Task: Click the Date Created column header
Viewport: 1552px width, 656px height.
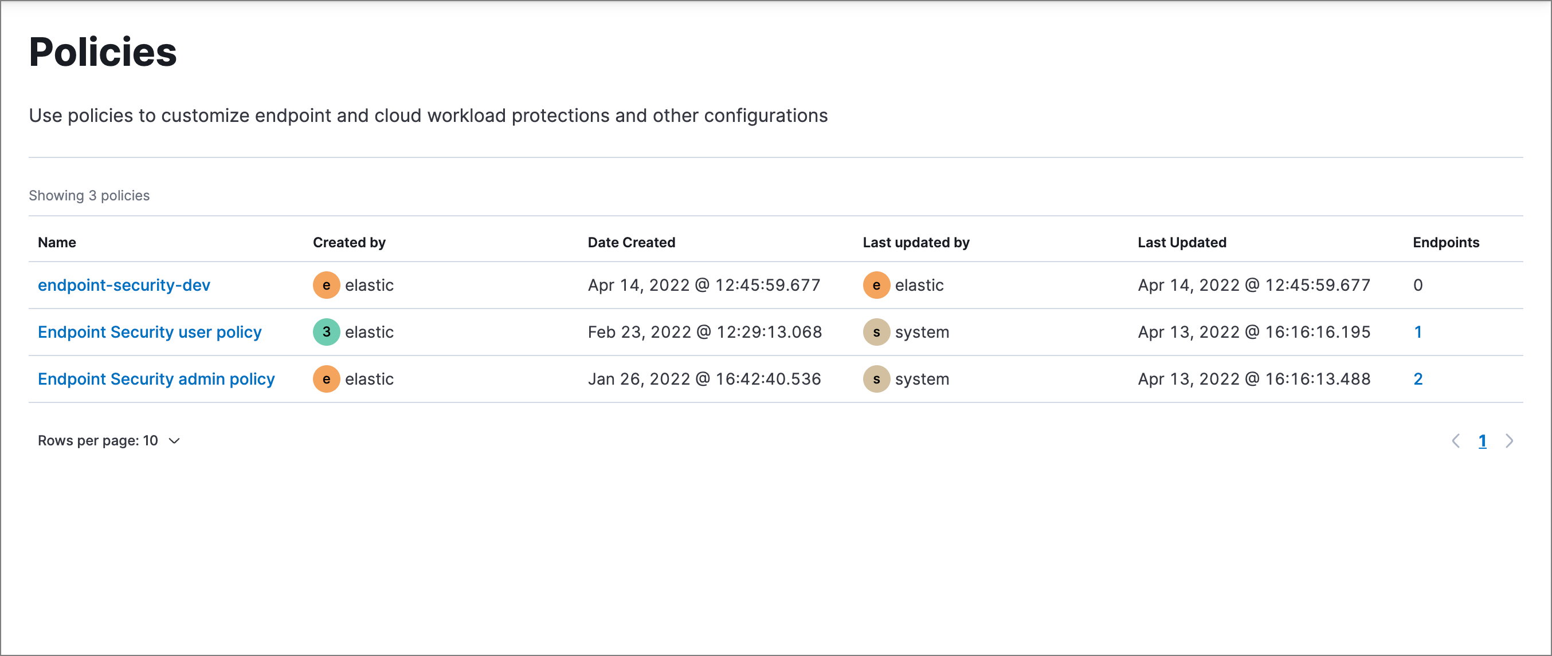Action: click(632, 243)
